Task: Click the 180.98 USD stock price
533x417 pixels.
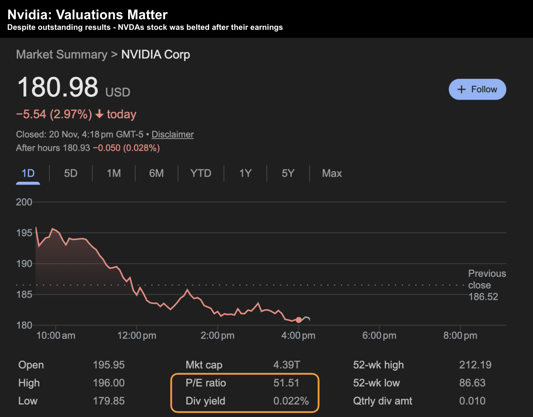Action: (58, 87)
